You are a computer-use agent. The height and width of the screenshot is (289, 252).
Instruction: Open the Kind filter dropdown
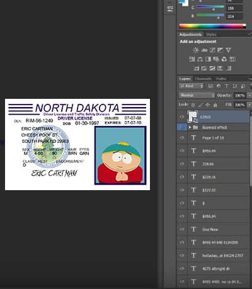[x=192, y=86]
